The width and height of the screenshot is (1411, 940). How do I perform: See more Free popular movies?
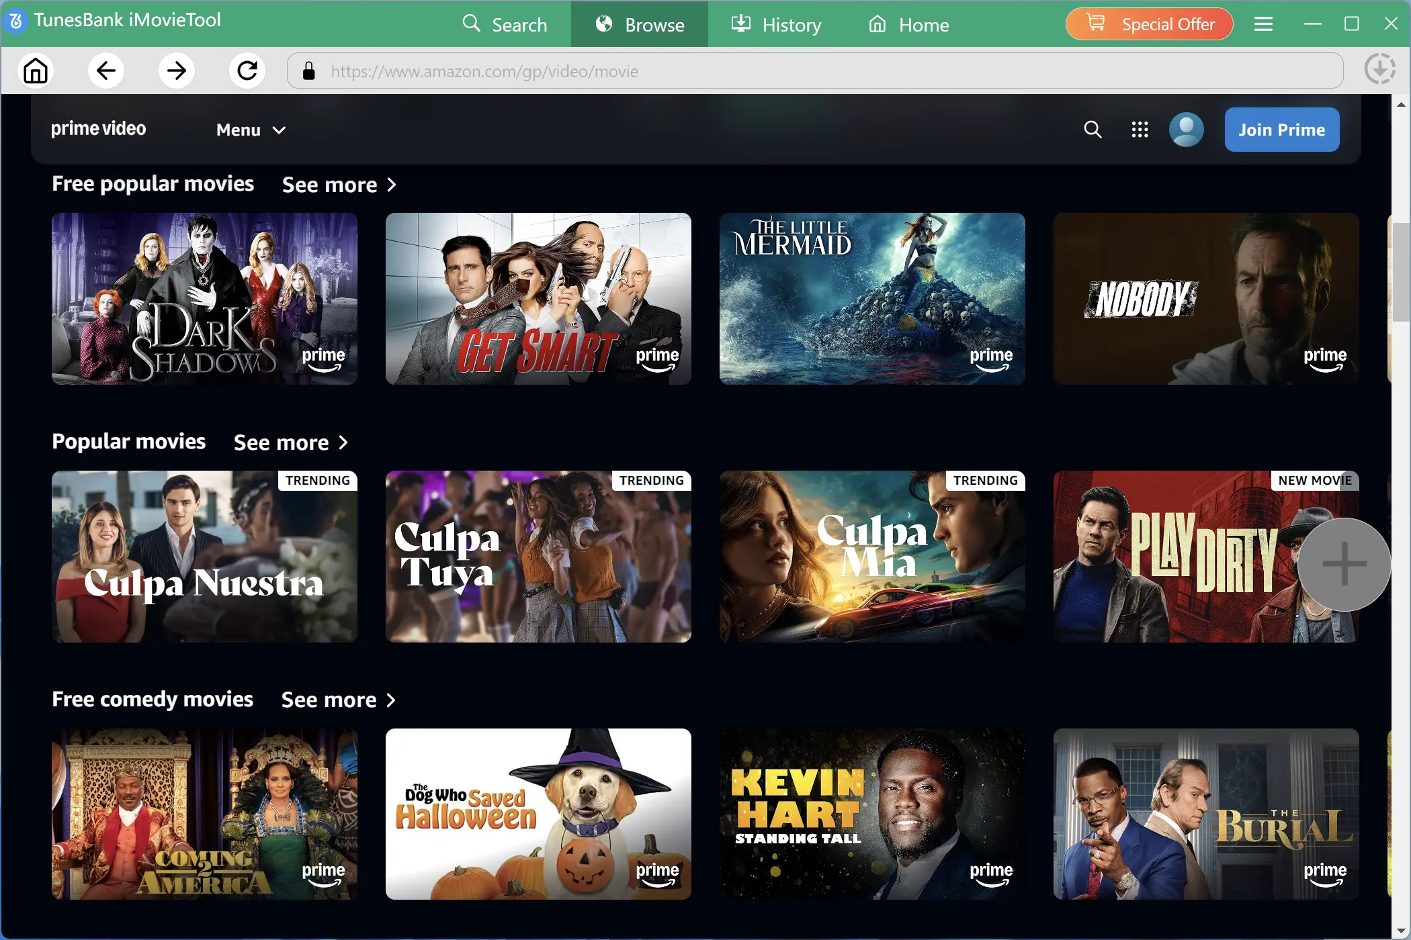pos(339,185)
